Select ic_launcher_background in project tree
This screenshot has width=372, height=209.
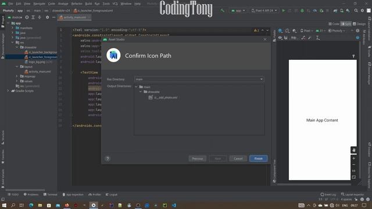tap(41, 52)
